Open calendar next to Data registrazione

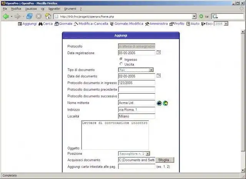(158, 52)
